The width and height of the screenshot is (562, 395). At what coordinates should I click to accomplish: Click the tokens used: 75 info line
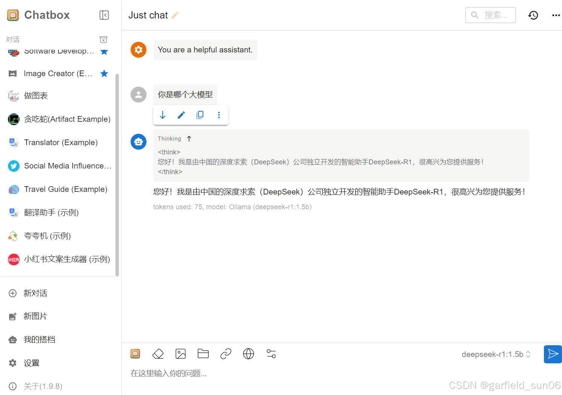click(232, 207)
